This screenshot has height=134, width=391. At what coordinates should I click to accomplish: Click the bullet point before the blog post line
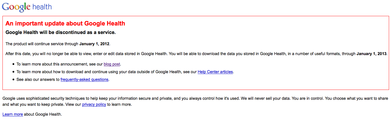pyautogui.click(x=13, y=64)
